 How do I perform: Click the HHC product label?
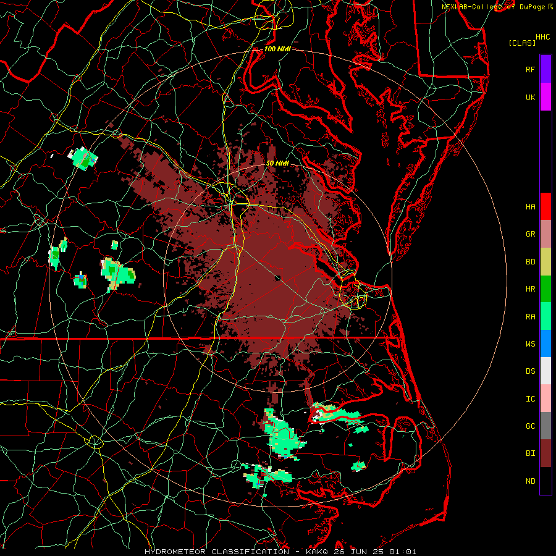pos(543,37)
